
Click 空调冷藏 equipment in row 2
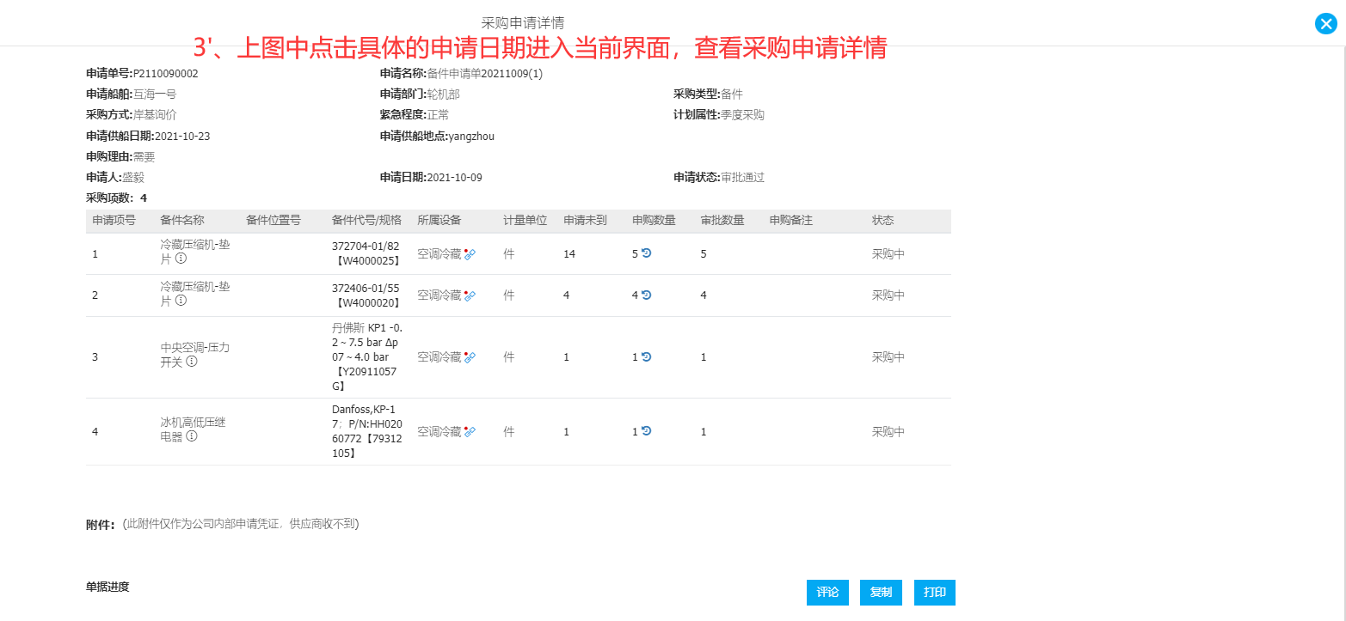(439, 295)
